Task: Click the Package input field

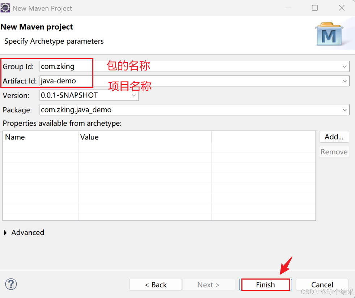Action: tap(194, 110)
